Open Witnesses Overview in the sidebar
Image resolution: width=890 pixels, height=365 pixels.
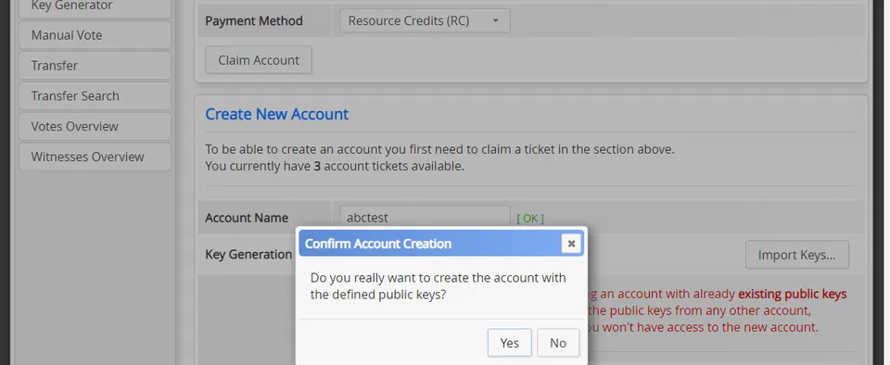pos(95,157)
